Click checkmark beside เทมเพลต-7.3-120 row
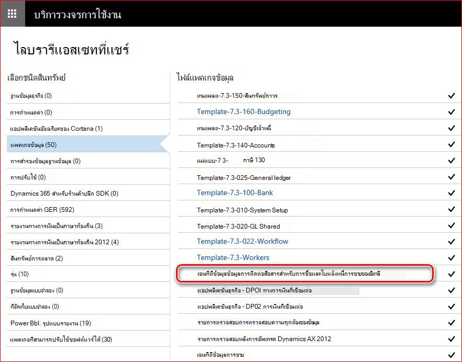 [x=451, y=128]
